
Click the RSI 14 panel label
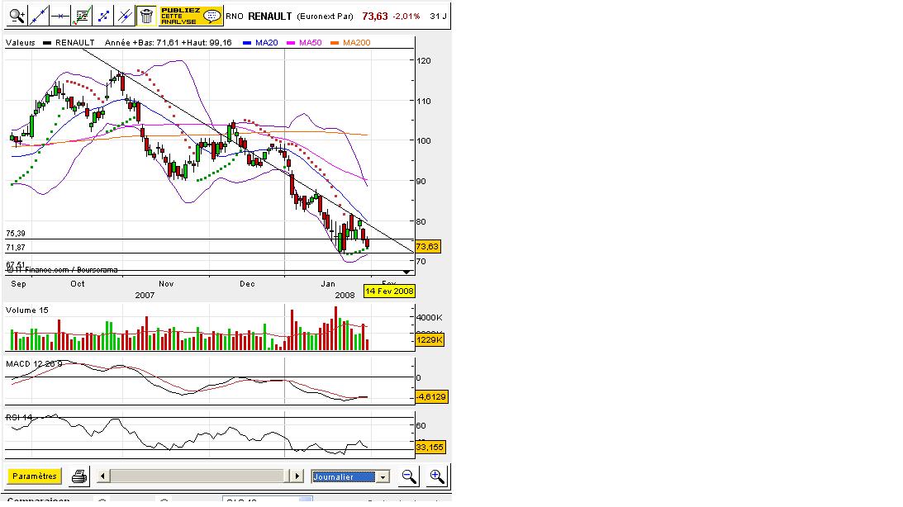19,417
